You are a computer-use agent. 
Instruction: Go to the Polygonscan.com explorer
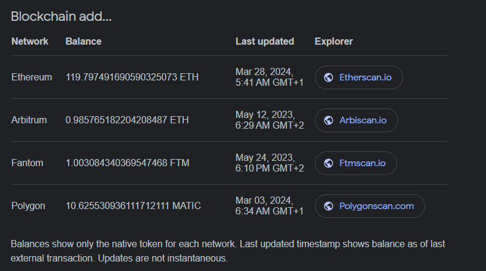[370, 206]
